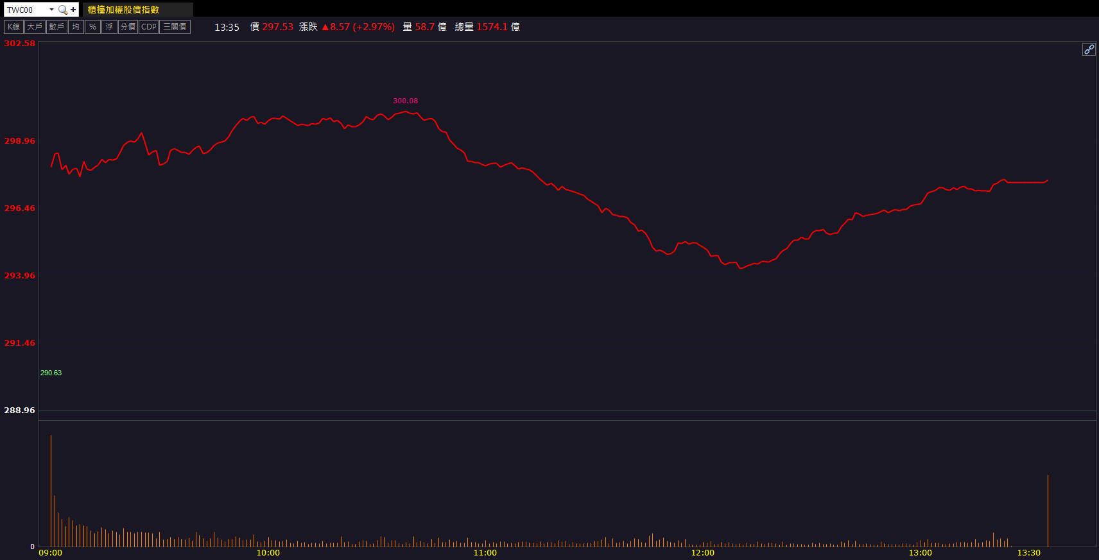Click the chain link icon on the chart
This screenshot has width=1099, height=560.
[1089, 49]
